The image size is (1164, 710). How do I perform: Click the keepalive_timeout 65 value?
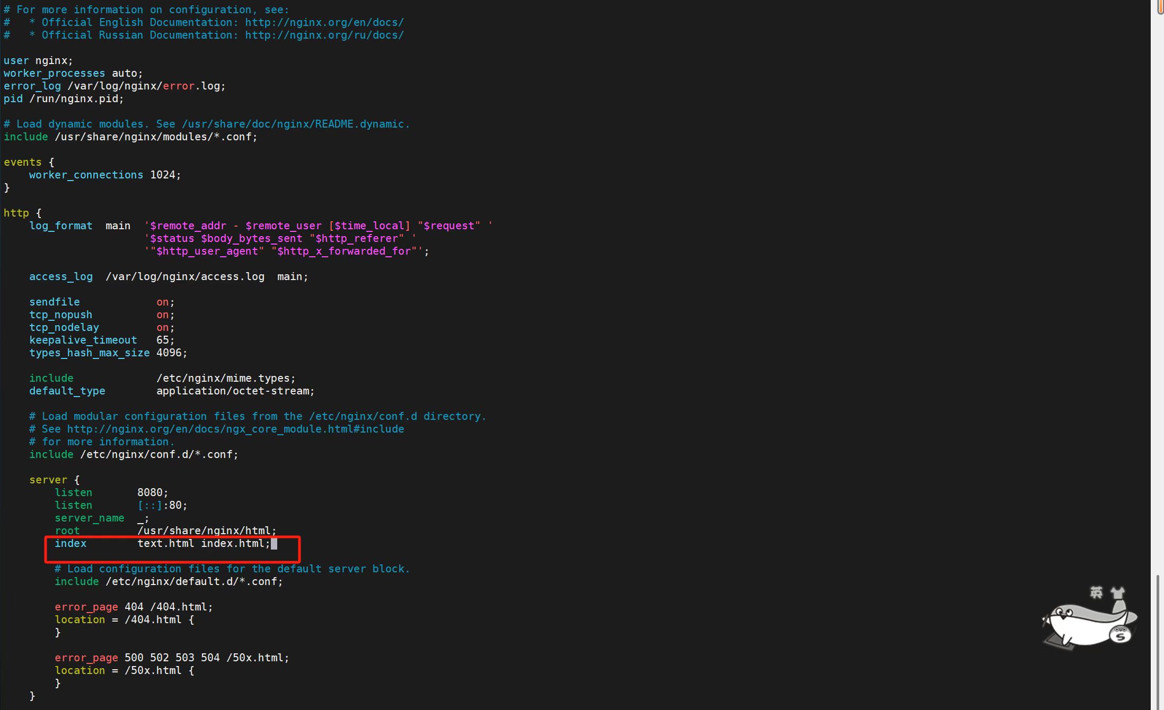coord(162,340)
